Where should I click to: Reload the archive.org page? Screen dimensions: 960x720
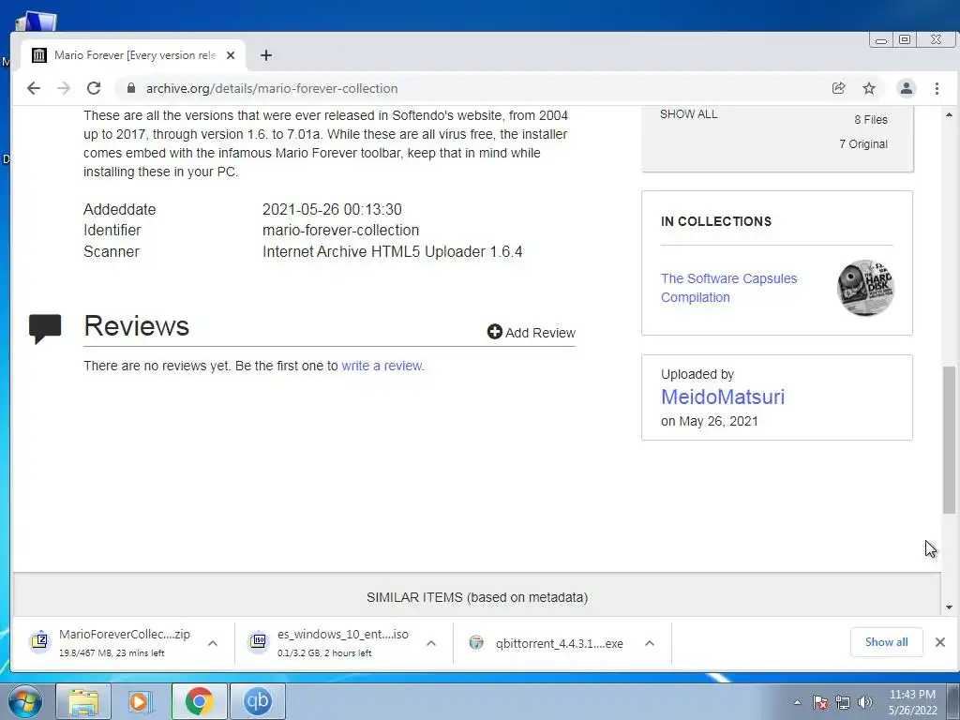pos(94,88)
